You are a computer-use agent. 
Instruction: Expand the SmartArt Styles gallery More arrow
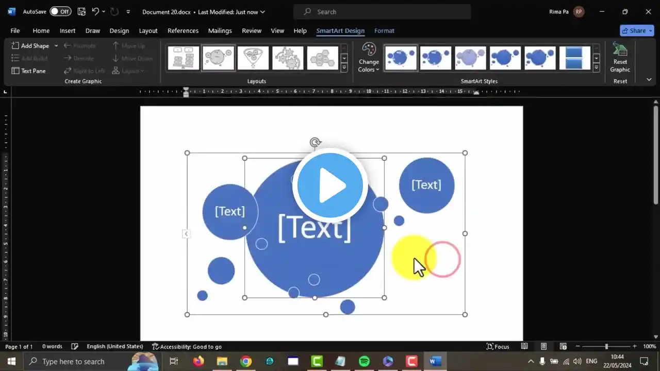point(596,67)
